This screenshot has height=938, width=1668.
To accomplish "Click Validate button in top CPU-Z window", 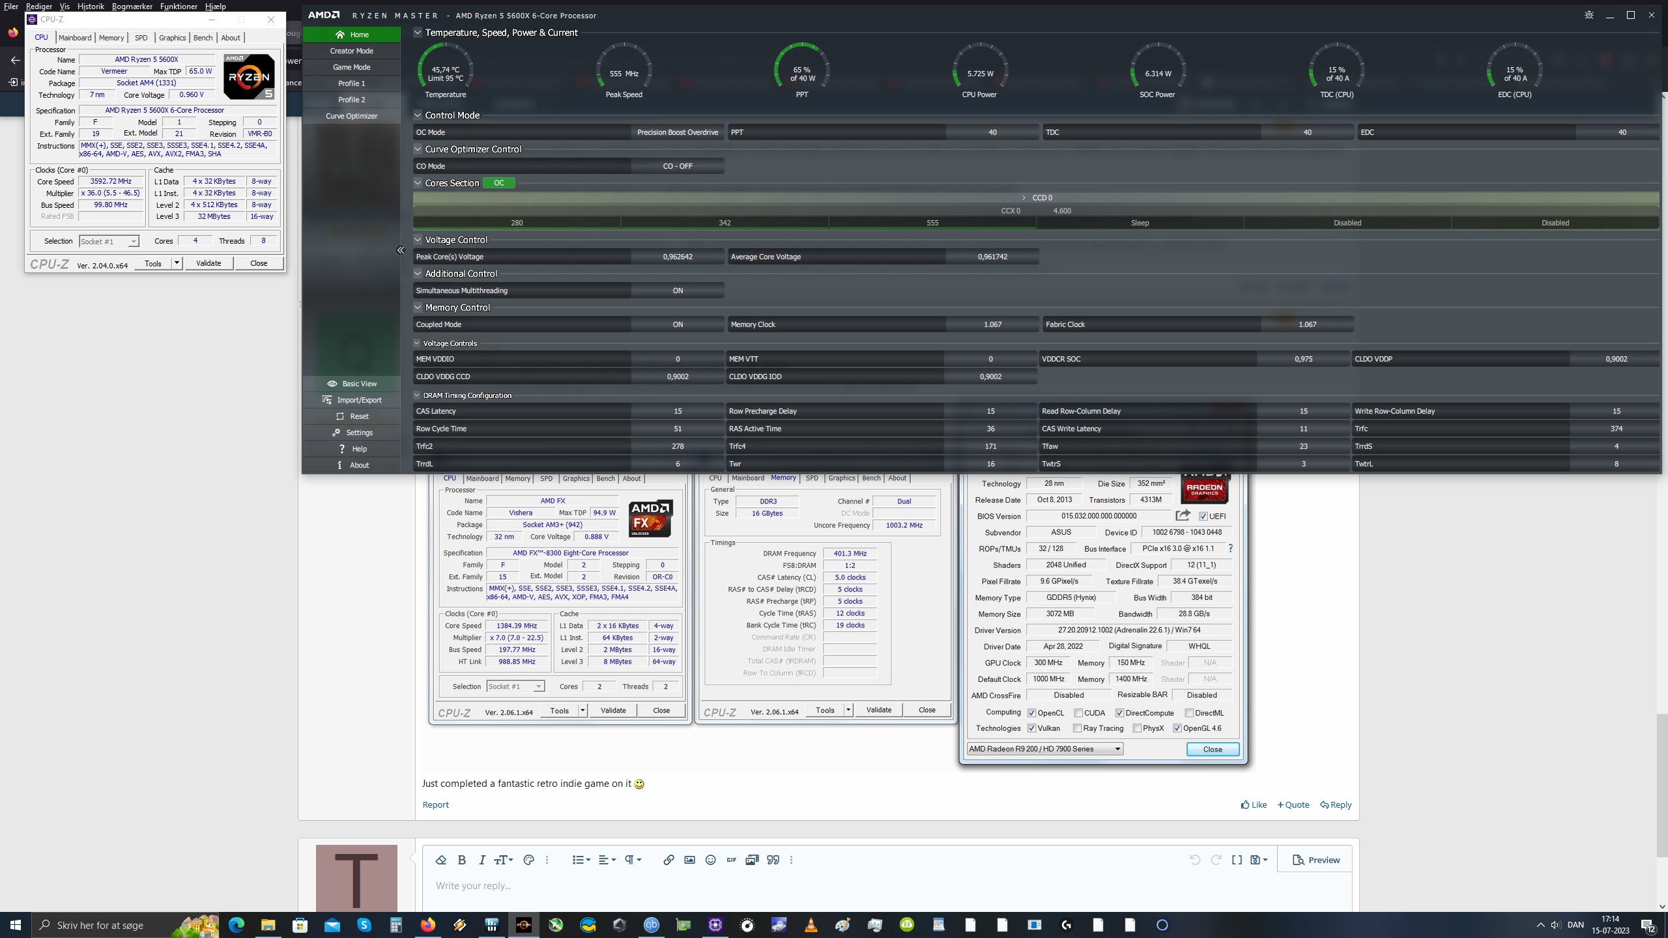I will (x=208, y=263).
